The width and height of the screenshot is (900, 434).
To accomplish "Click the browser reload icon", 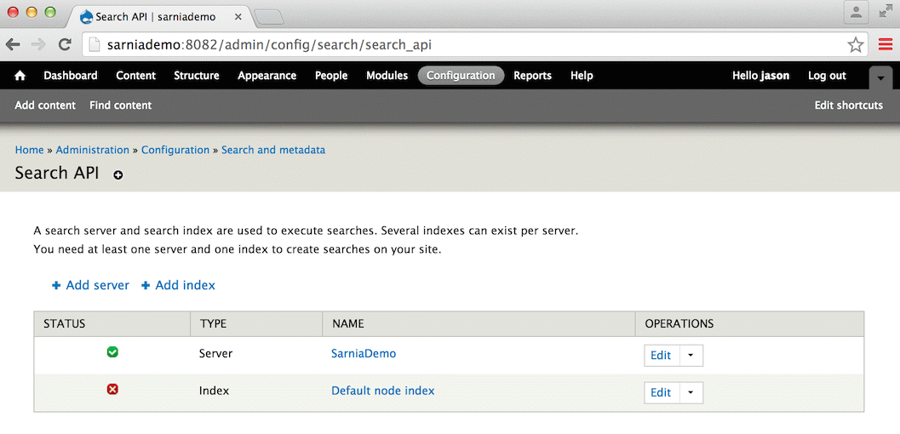I will (65, 44).
